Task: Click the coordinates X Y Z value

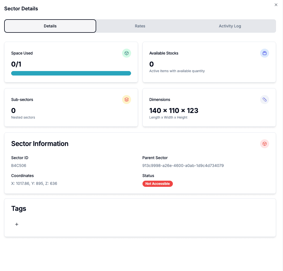Action: (34, 183)
